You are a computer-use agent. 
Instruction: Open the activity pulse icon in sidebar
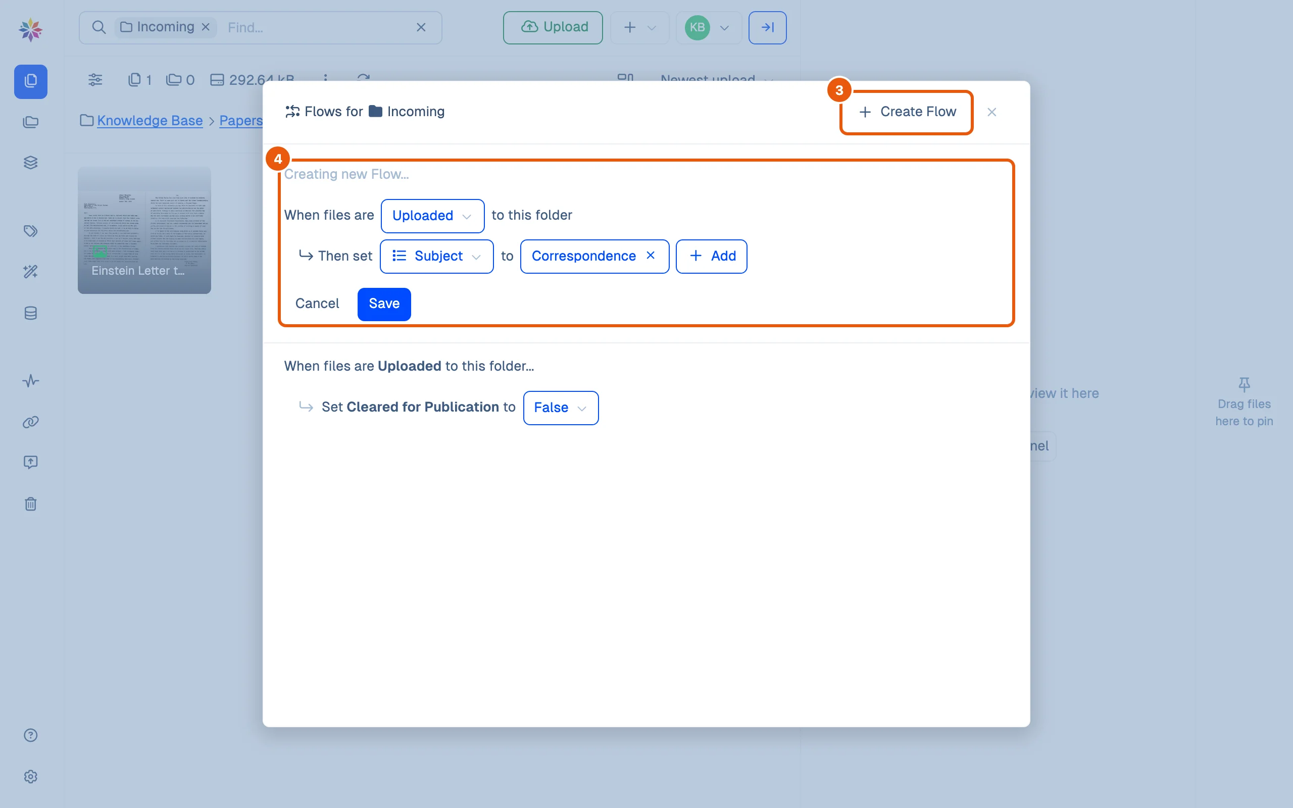(x=30, y=381)
